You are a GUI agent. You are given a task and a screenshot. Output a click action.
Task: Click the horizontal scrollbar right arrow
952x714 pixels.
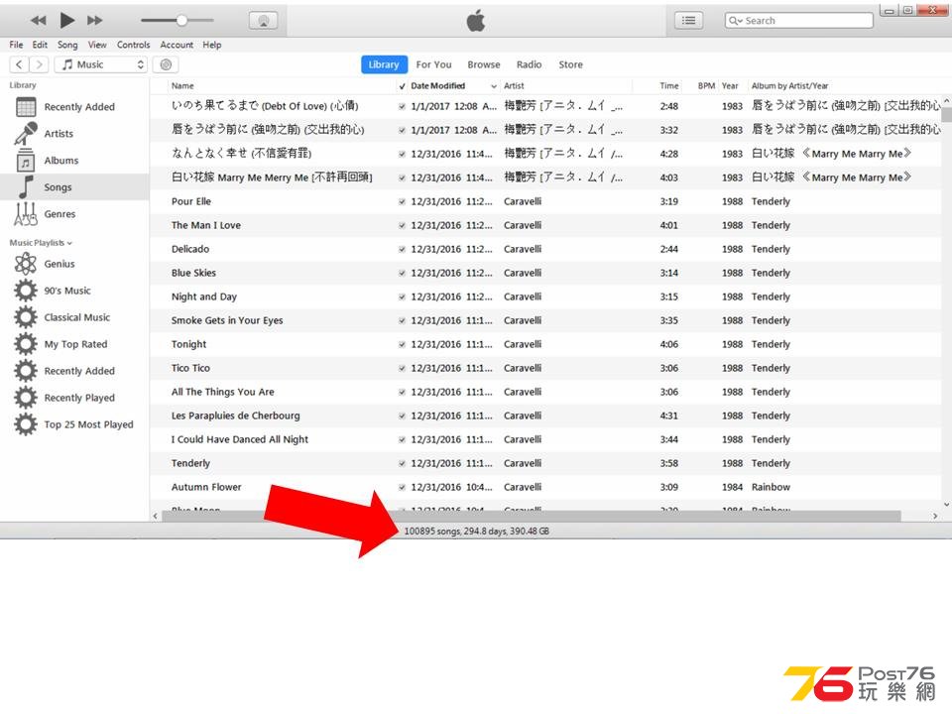935,516
